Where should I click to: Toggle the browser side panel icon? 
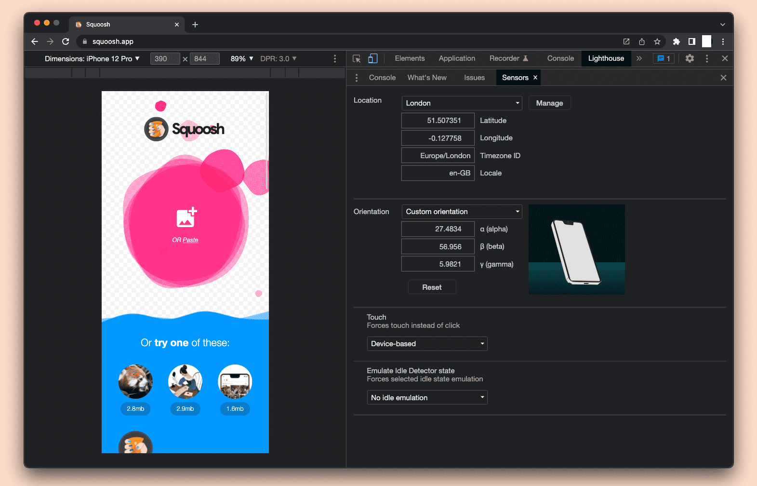[691, 41]
